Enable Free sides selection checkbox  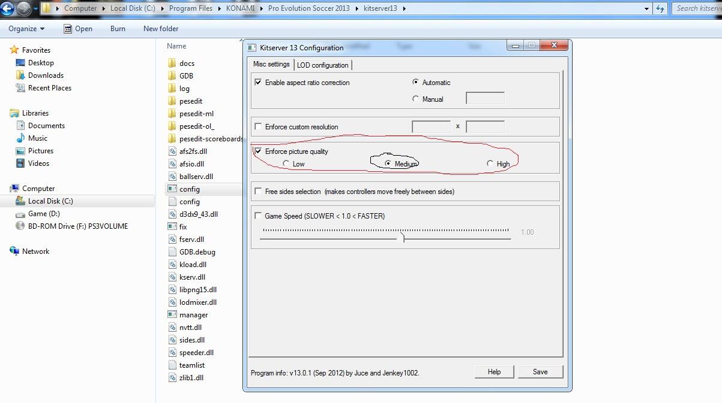tap(258, 191)
